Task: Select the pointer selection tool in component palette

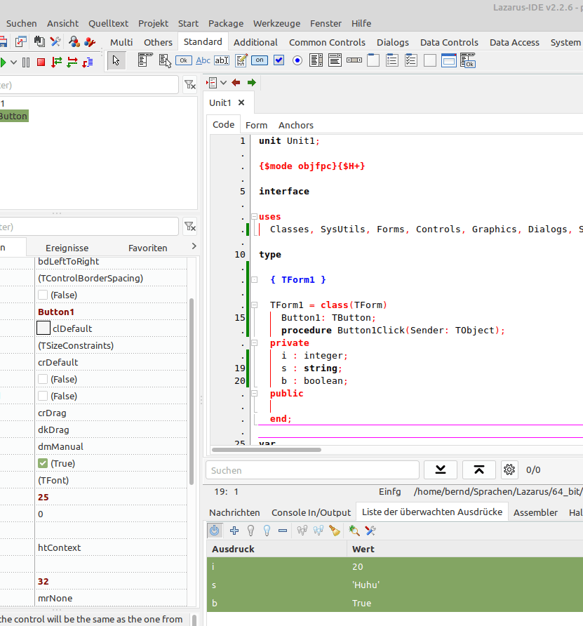Action: (116, 60)
